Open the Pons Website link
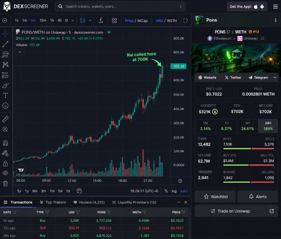This screenshot has height=239, width=281. [207, 77]
